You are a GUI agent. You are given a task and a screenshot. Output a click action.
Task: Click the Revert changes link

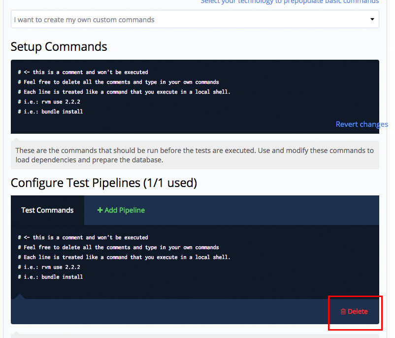pos(362,124)
